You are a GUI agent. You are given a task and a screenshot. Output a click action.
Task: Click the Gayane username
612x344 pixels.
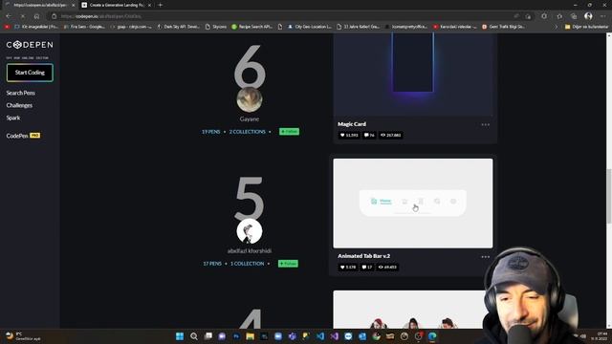click(x=250, y=118)
